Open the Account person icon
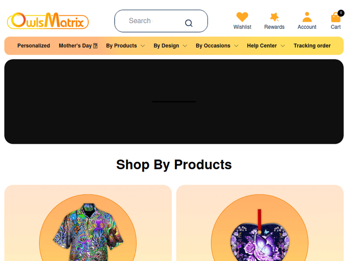 (307, 17)
